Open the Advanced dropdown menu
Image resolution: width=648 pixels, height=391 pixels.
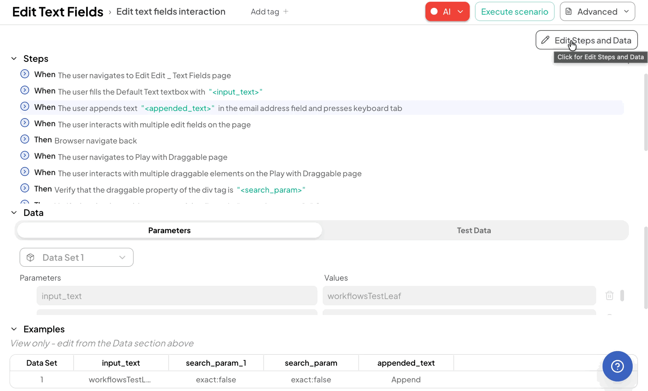point(597,12)
